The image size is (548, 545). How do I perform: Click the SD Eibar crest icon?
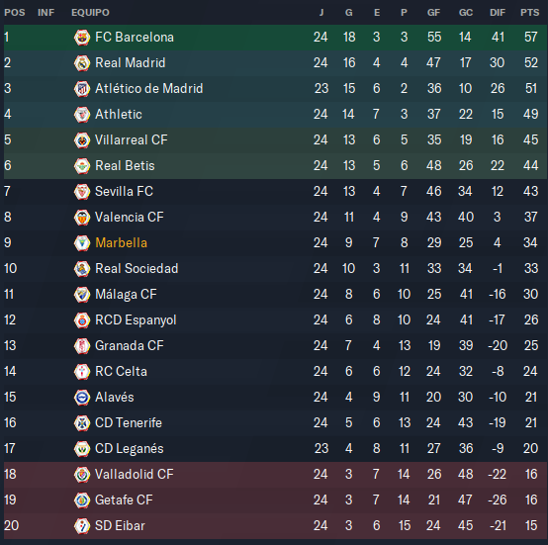[x=82, y=526]
